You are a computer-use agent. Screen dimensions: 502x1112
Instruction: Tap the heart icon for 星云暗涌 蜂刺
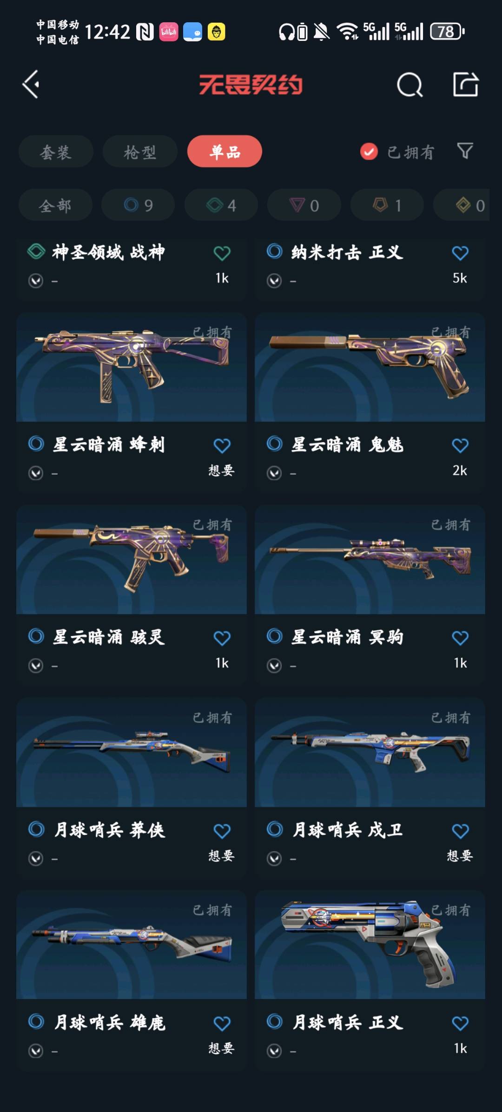coord(222,445)
